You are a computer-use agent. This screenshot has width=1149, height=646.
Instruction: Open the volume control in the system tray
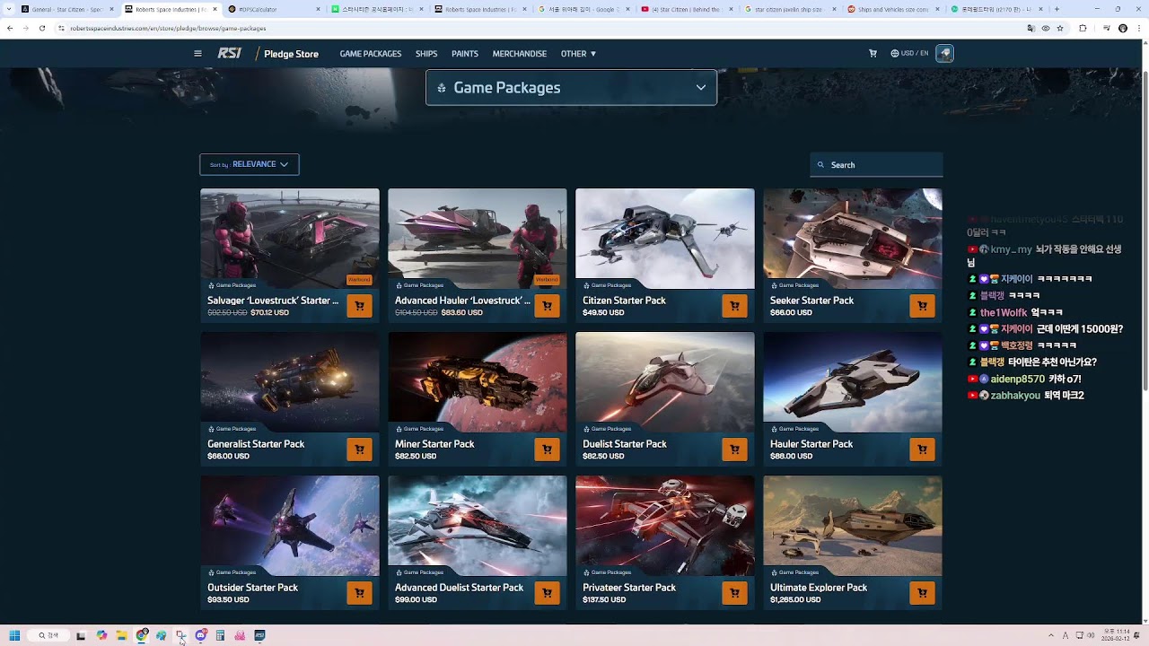(x=1091, y=635)
